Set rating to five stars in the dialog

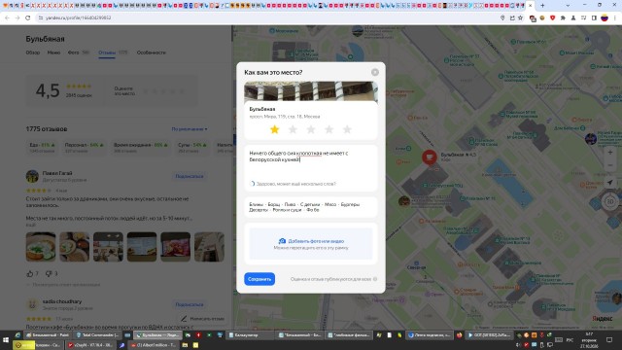pyautogui.click(x=347, y=129)
